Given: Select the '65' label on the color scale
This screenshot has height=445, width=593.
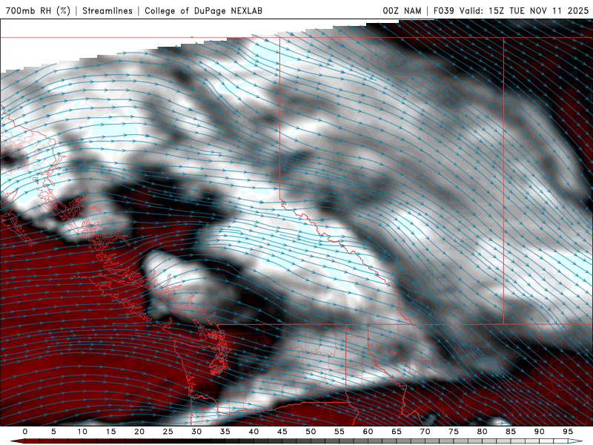Looking at the screenshot, I should click(397, 432).
